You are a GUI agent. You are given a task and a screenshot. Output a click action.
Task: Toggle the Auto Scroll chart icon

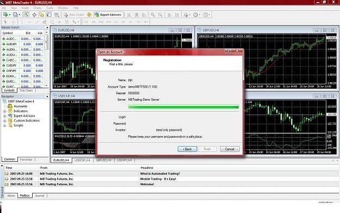[x=169, y=15]
